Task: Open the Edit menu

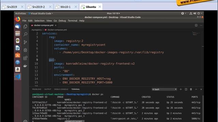Action: [30, 21]
